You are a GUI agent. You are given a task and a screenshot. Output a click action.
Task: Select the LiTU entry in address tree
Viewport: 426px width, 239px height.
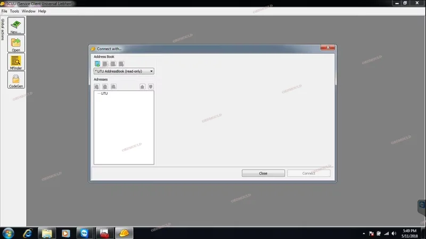[x=104, y=94]
